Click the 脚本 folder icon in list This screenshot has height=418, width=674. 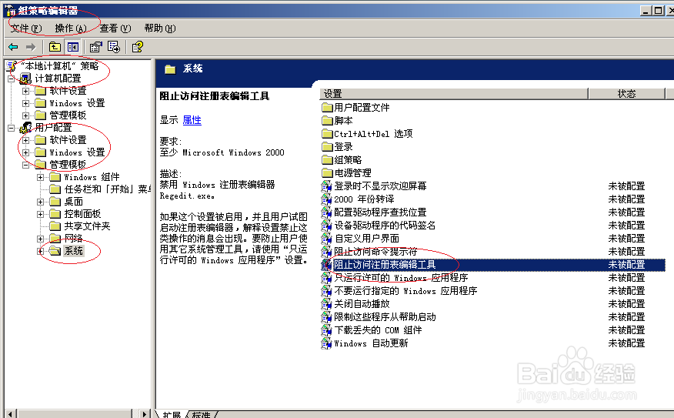pyautogui.click(x=327, y=120)
